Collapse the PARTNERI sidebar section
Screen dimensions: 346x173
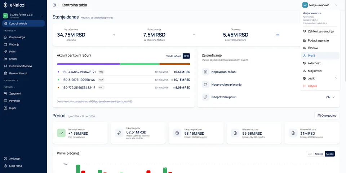point(10,87)
